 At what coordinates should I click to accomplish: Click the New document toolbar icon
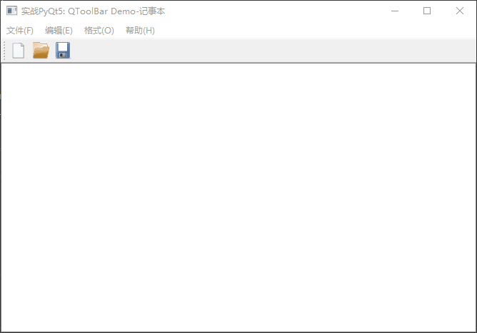19,51
